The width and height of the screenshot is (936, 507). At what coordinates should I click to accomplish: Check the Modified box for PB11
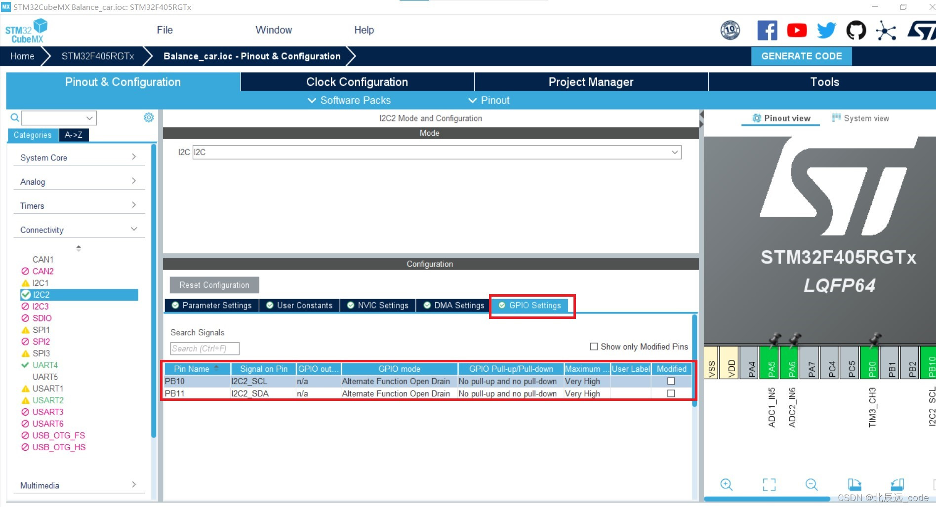click(671, 393)
